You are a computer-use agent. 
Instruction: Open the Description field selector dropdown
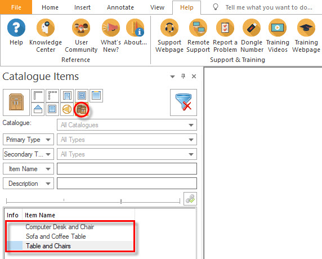(x=28, y=184)
